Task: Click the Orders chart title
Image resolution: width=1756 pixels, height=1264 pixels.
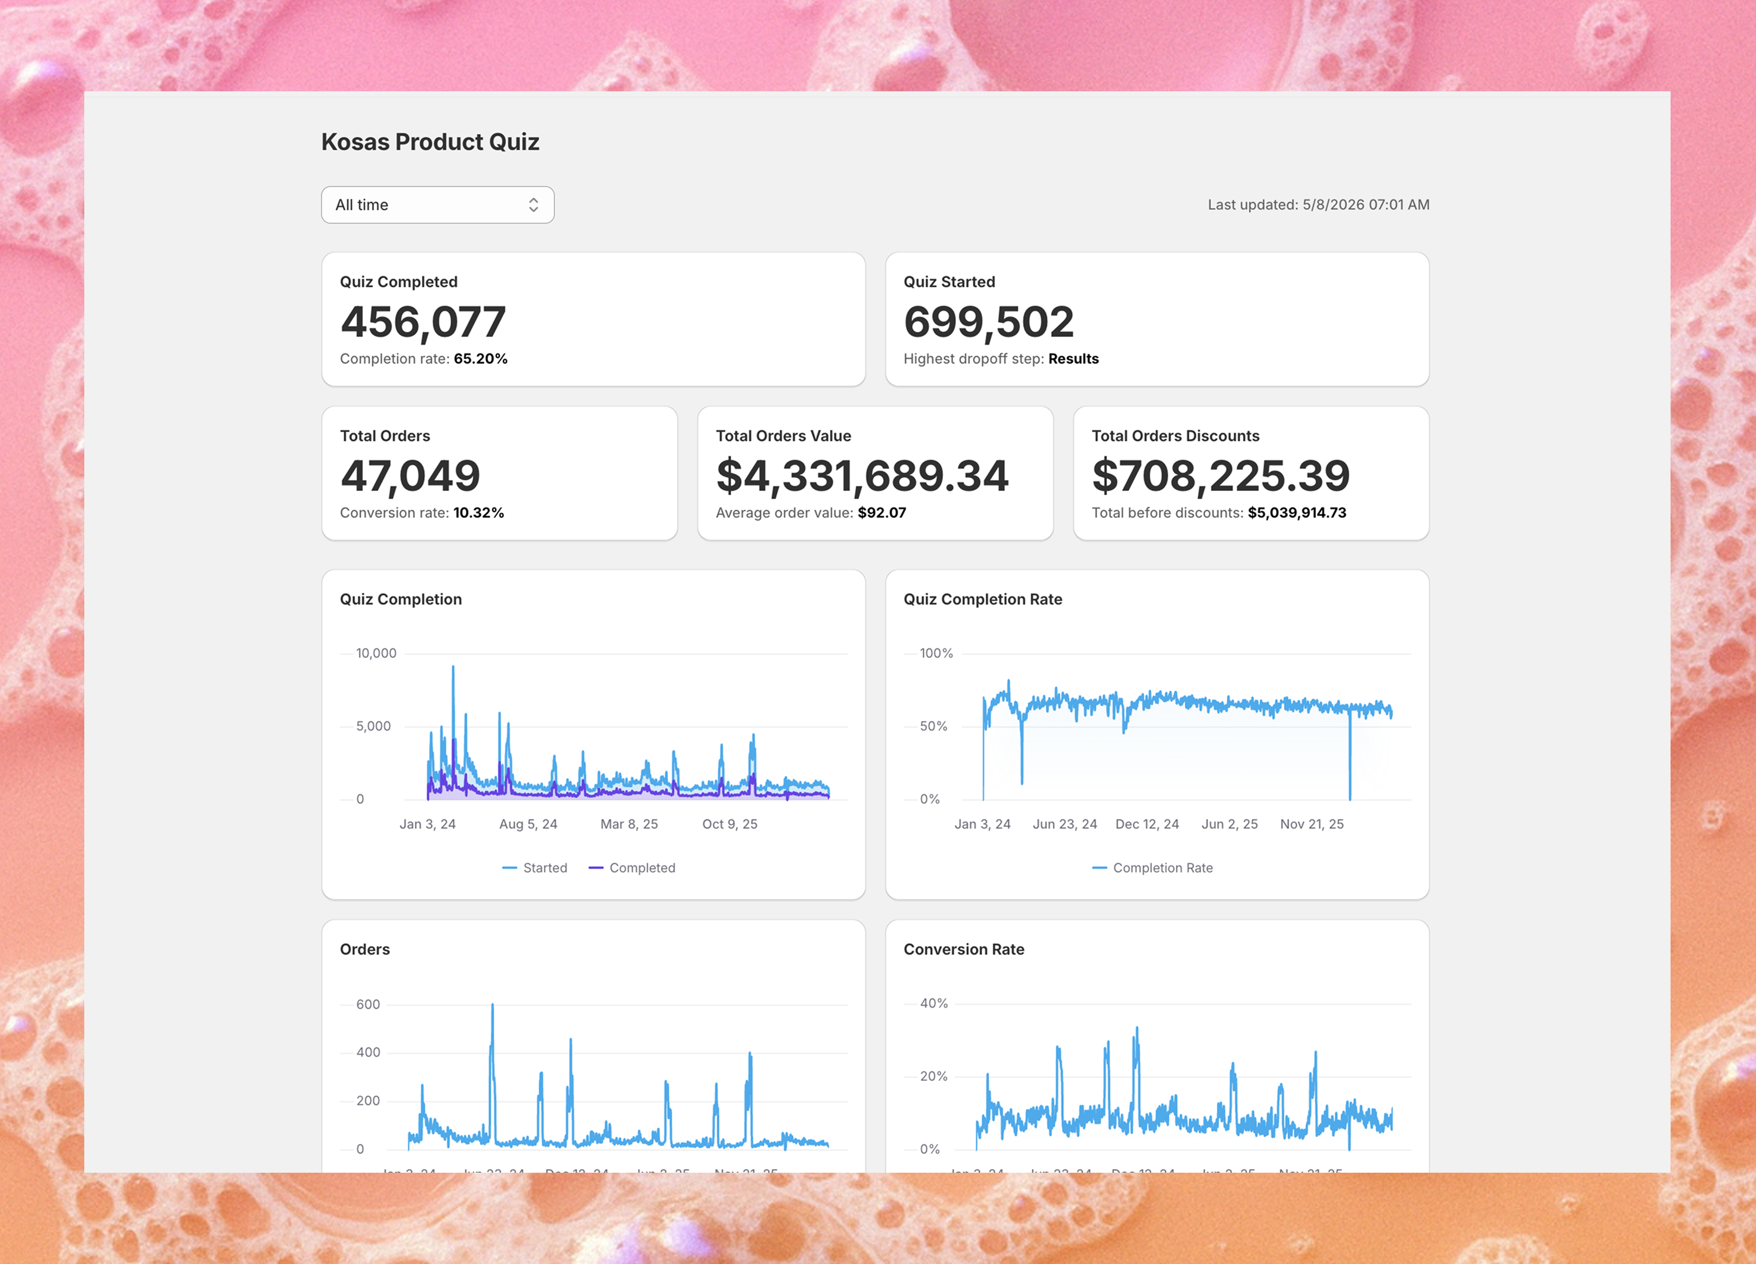Action: (365, 949)
